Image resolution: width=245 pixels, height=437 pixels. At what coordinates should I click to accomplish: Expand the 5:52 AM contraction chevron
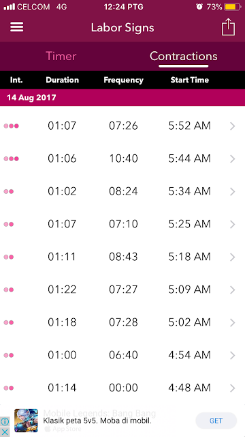coord(233,126)
